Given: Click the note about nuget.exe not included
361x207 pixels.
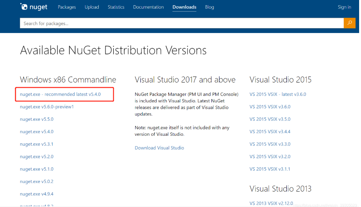Looking at the screenshot, I should pyautogui.click(x=182, y=131).
